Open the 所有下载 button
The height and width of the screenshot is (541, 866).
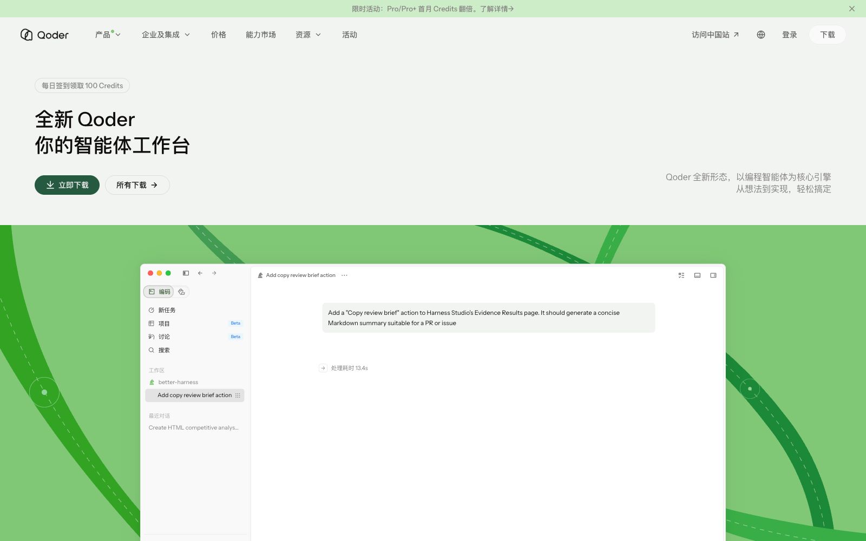137,185
